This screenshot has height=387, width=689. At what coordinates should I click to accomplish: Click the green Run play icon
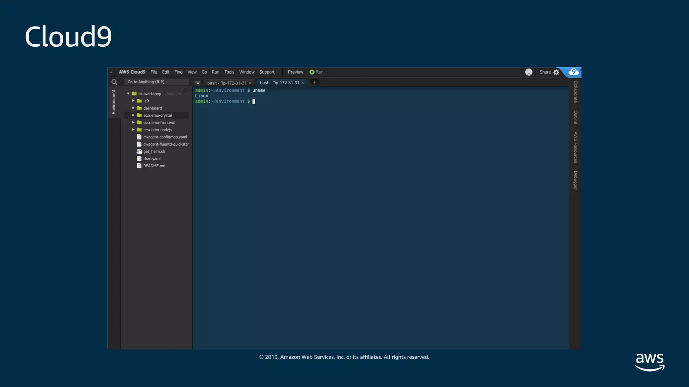[x=312, y=72]
